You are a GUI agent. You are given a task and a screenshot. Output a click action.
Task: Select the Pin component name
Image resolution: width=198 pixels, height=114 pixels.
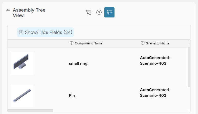tap(72, 96)
